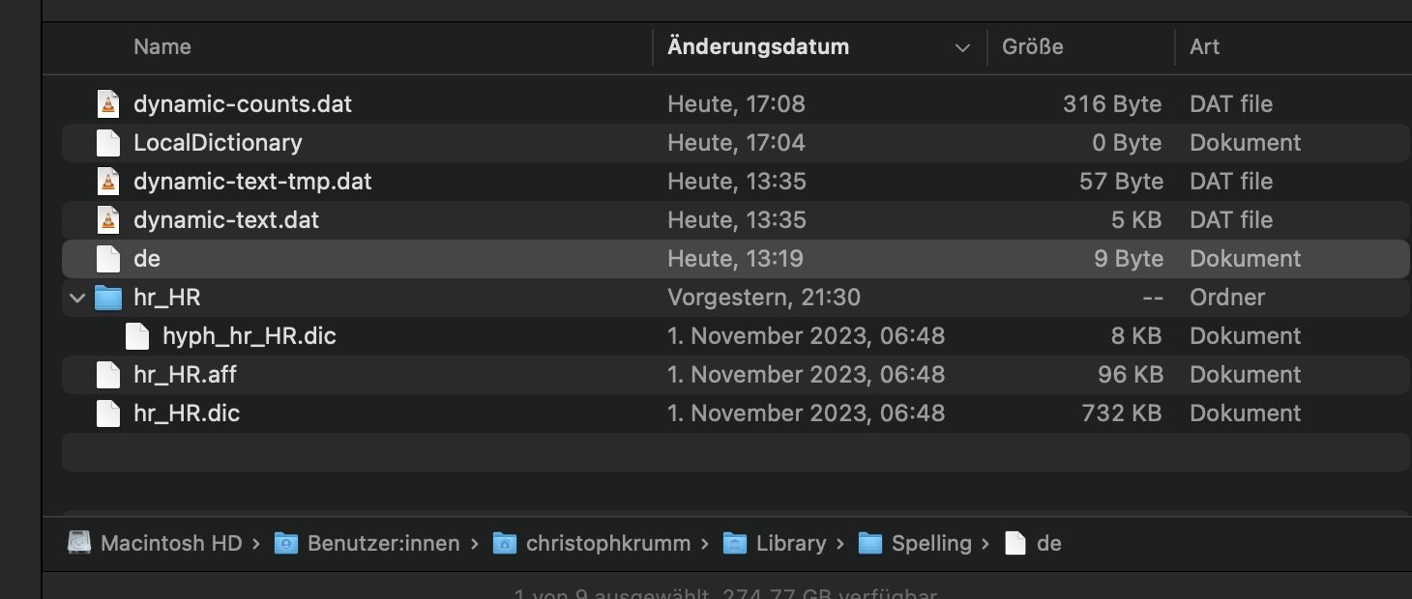1412x599 pixels.
Task: Select the LocalDictionary document icon
Action: coord(108,142)
